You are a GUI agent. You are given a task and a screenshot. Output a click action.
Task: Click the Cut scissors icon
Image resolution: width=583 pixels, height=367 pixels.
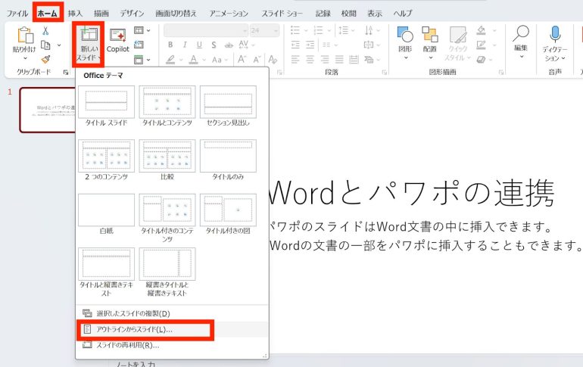[45, 31]
